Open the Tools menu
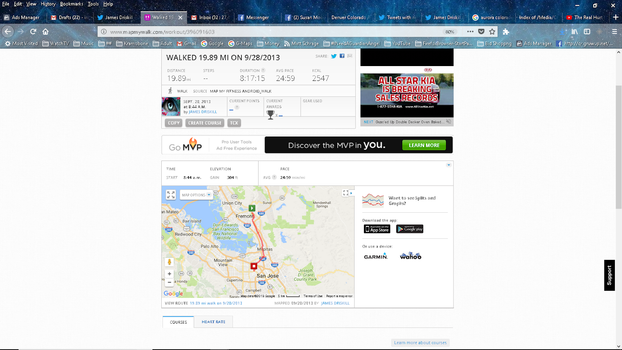The height and width of the screenshot is (350, 622). click(x=93, y=4)
